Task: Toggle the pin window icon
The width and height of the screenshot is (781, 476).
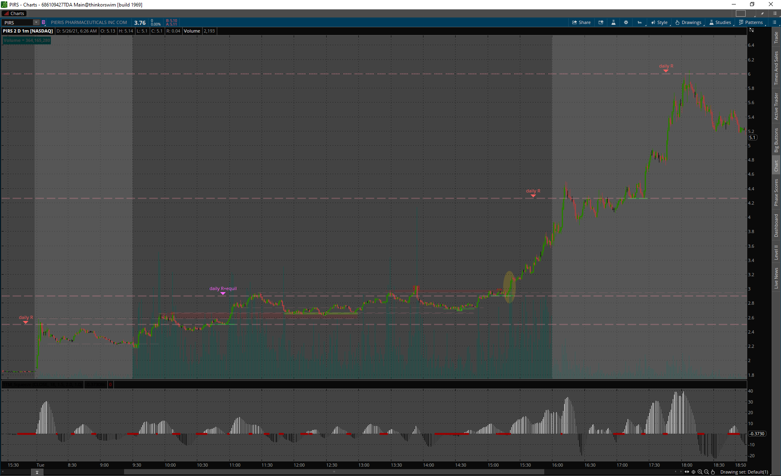Action: (x=763, y=13)
